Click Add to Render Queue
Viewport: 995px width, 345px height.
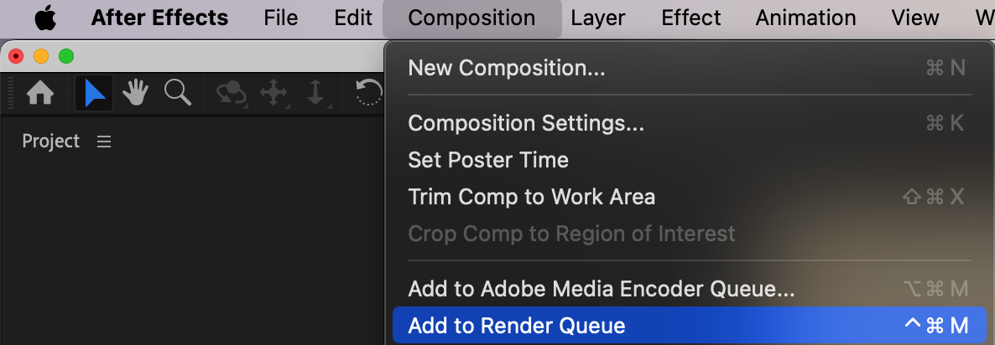pos(517,326)
